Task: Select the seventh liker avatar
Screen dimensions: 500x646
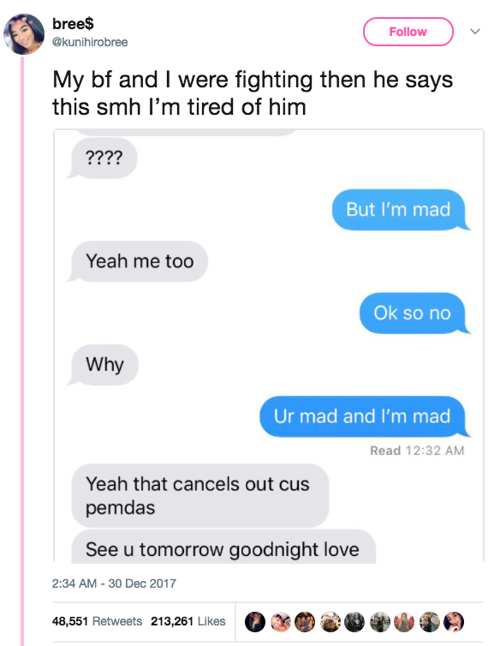Action: [404, 622]
